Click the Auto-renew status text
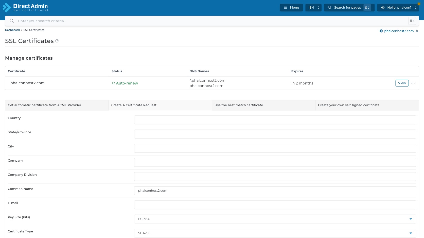 [127, 83]
